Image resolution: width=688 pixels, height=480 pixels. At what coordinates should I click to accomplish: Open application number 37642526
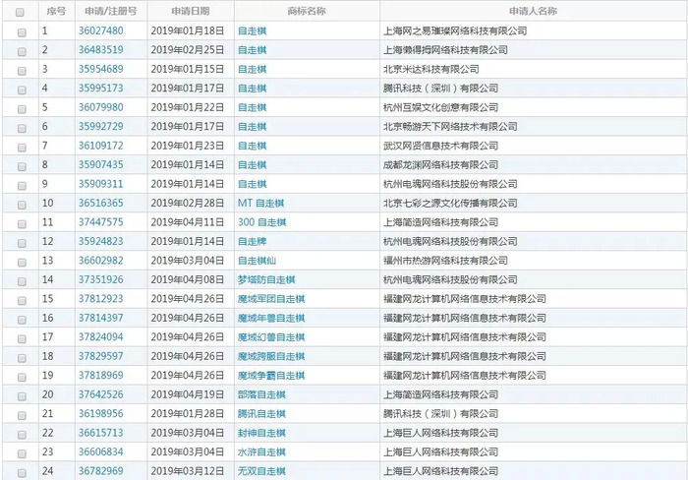(101, 394)
